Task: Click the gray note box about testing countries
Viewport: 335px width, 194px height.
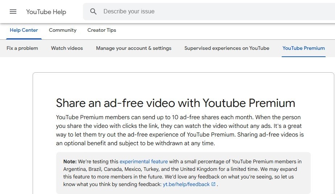Action: [x=183, y=173]
